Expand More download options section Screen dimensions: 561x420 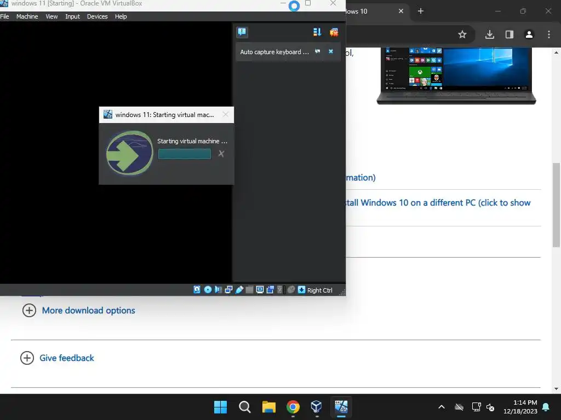[x=30, y=311]
